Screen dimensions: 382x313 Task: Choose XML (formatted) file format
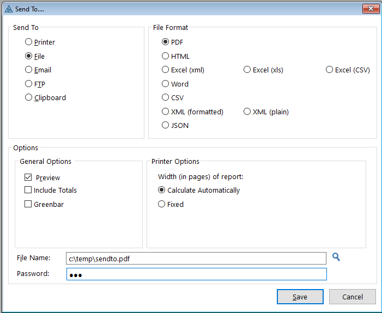166,112
